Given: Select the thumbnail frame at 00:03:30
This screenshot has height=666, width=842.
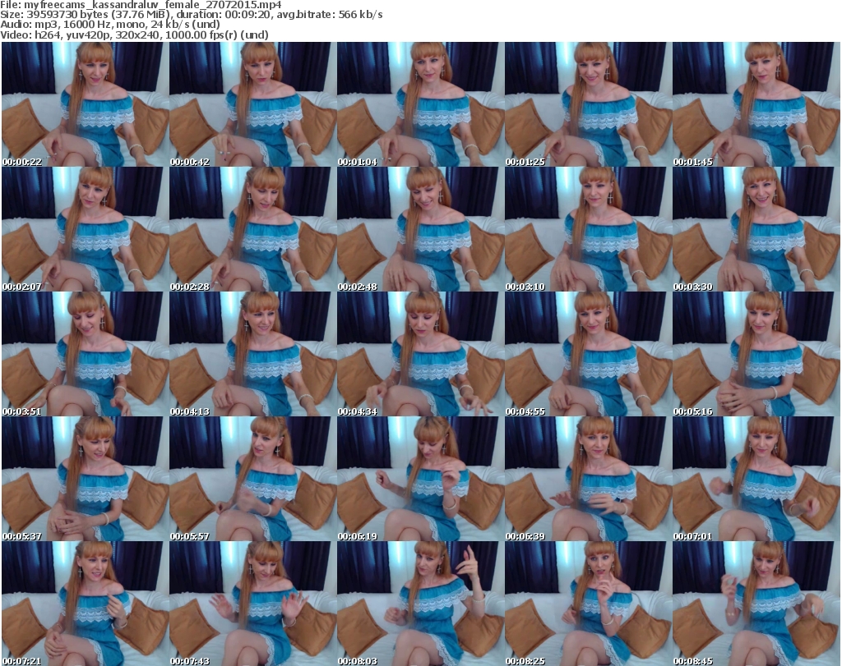Looking at the screenshot, I should pyautogui.click(x=756, y=229).
